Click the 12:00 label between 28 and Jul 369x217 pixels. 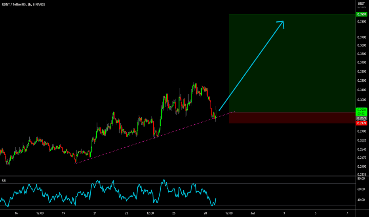tap(229, 213)
